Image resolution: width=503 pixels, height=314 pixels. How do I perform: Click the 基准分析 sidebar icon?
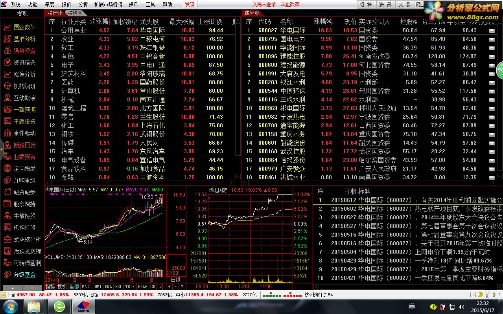[7, 39]
